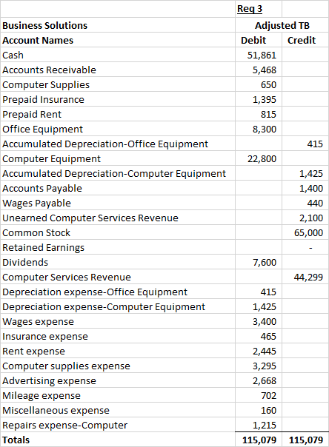Select credit 1,425 for accumulated depreciation-computer
329x447 pixels.
311,174
